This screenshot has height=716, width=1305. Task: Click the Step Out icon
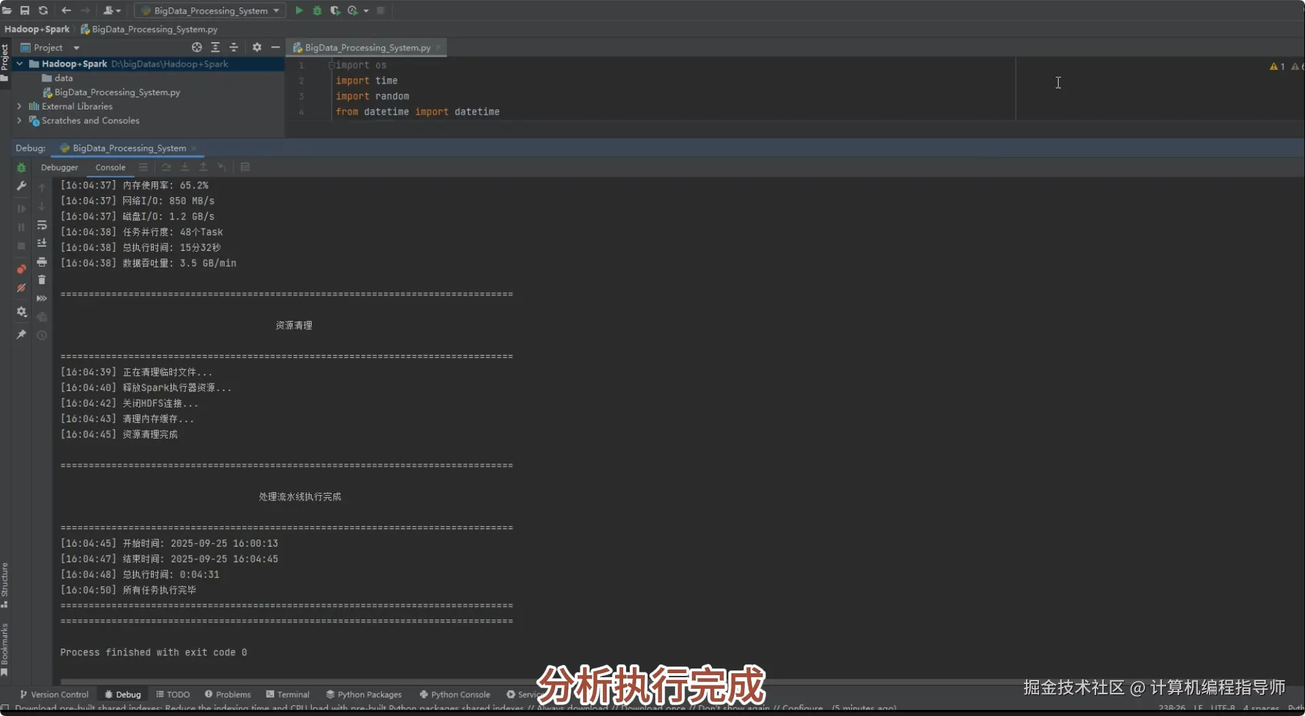coord(203,167)
